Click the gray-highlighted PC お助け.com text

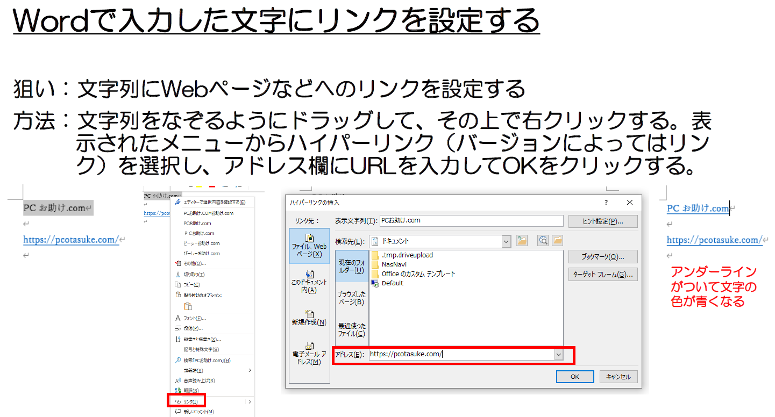point(54,208)
